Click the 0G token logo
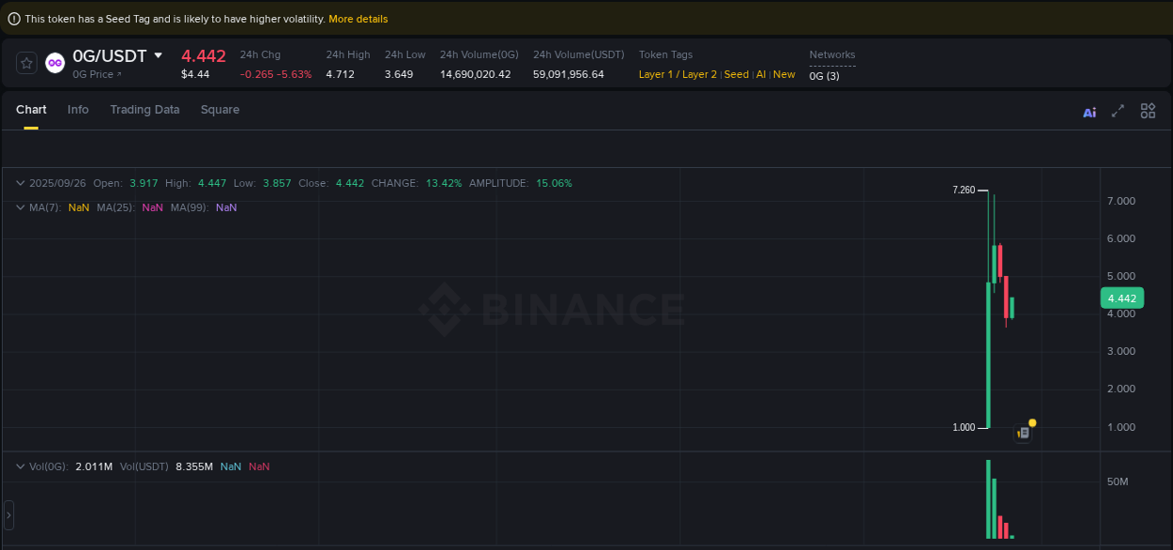 (54, 63)
